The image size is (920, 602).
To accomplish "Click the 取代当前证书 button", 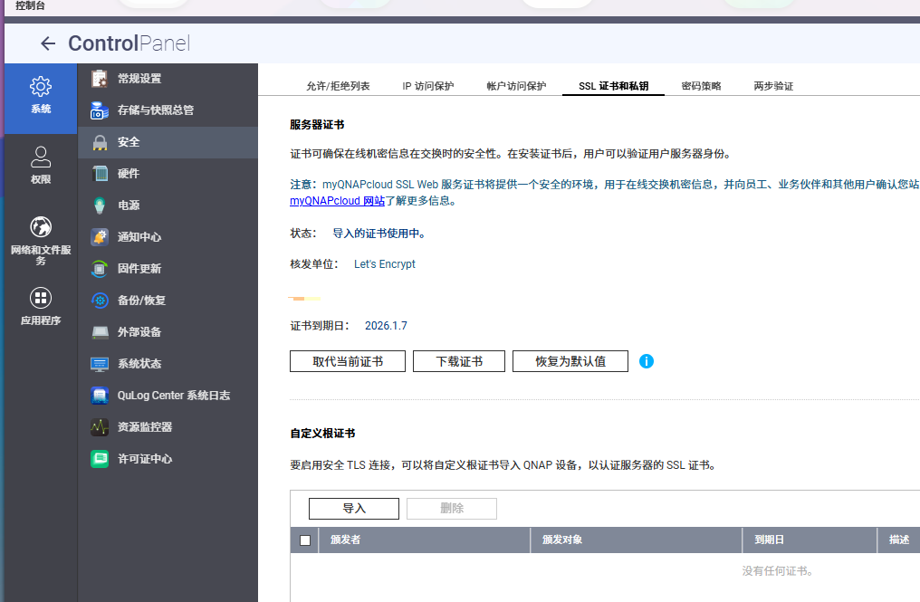I will pyautogui.click(x=348, y=361).
